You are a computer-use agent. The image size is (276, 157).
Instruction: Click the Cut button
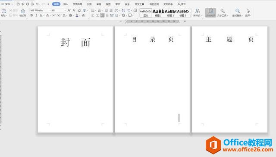[13, 10]
